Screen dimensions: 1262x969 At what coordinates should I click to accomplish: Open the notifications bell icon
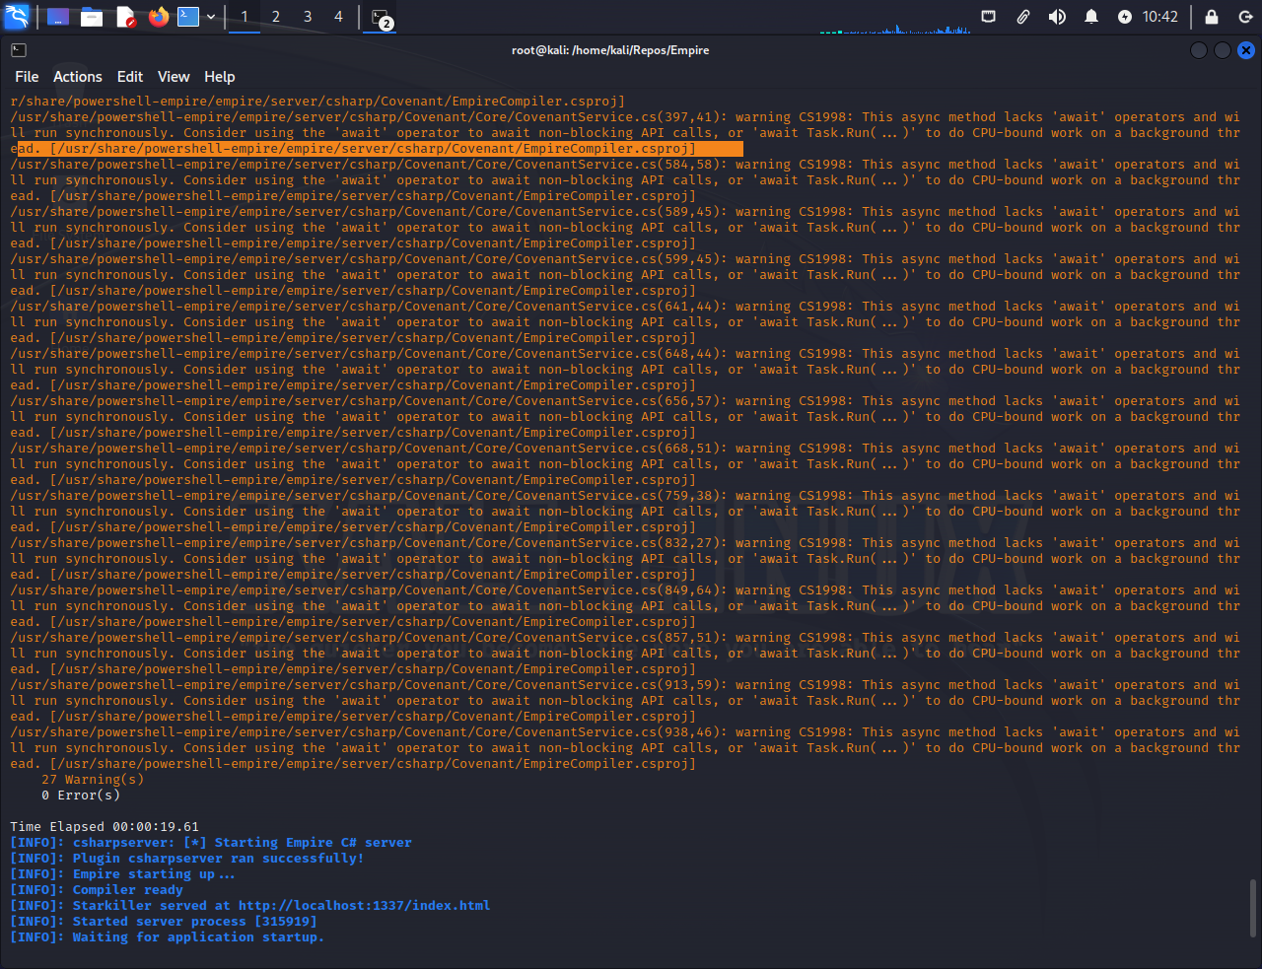pos(1091,17)
